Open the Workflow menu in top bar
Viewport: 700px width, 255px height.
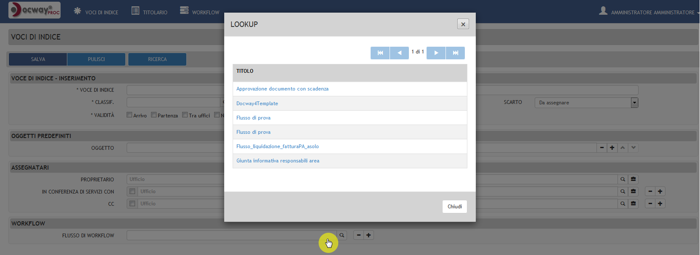pos(200,12)
